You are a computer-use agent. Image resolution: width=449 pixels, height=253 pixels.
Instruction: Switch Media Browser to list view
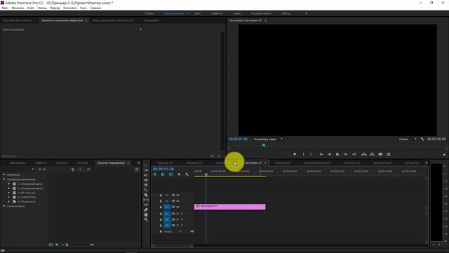(x=51, y=245)
